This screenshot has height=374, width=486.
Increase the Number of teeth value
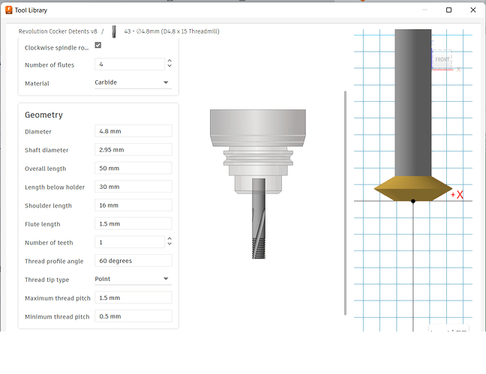pyautogui.click(x=169, y=238)
